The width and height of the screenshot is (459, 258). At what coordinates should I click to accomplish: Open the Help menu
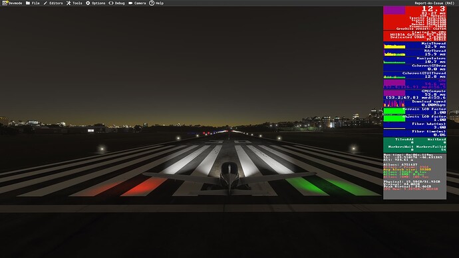[x=156, y=3]
